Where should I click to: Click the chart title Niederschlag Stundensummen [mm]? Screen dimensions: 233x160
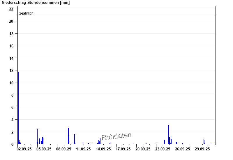click(x=36, y=3)
